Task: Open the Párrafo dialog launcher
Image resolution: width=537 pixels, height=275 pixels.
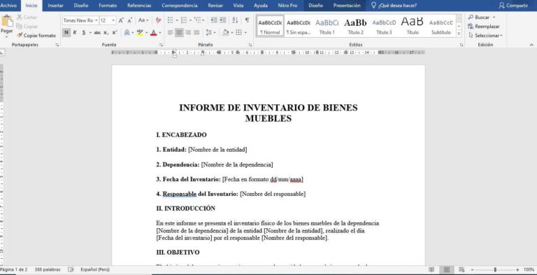Action: (250, 45)
